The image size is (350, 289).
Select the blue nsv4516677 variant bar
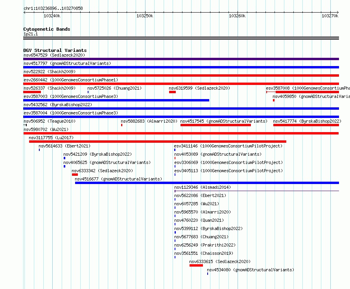[207, 183]
